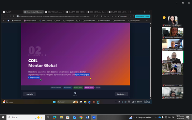192x120 pixels.
Task: Select the active speaker Lonngi video thumbnail
Action: [172, 57]
